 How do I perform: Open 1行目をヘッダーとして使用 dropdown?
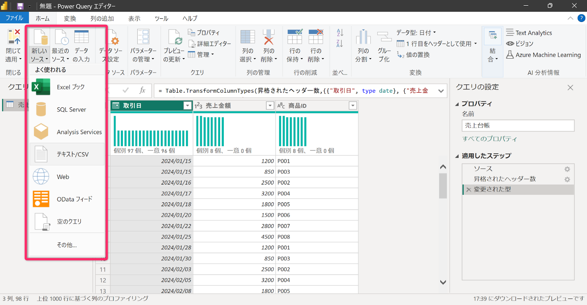437,44
